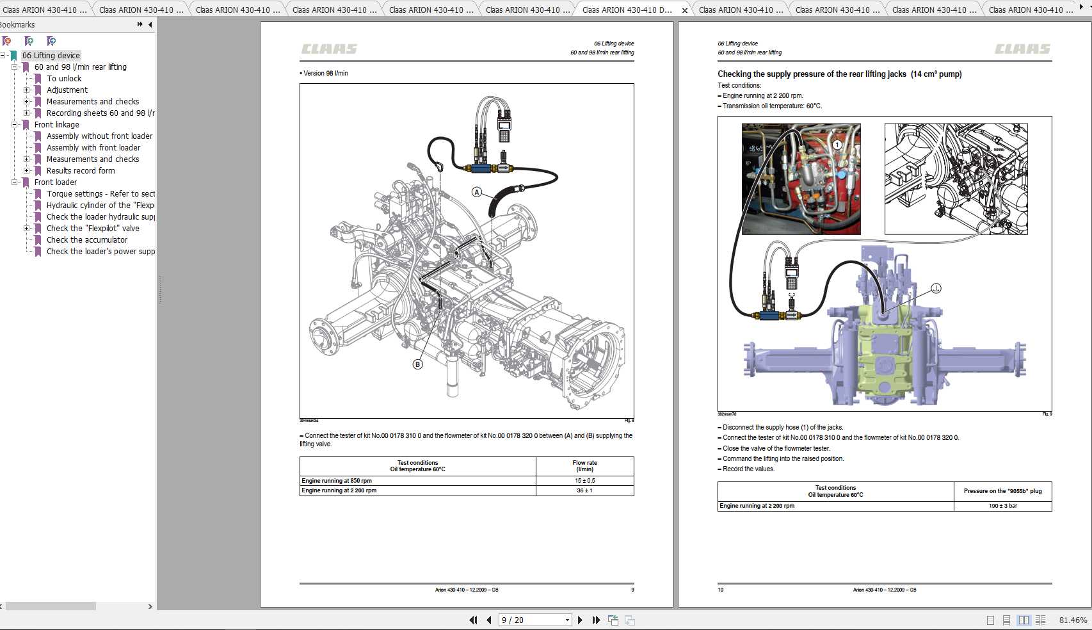Image resolution: width=1092 pixels, height=630 pixels.
Task: Expand the Adjustment bookmark
Action: click(x=27, y=90)
